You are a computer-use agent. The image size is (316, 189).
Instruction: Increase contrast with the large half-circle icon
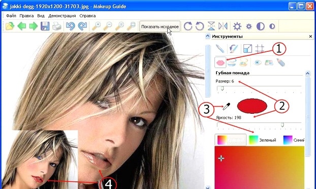coord(261,26)
